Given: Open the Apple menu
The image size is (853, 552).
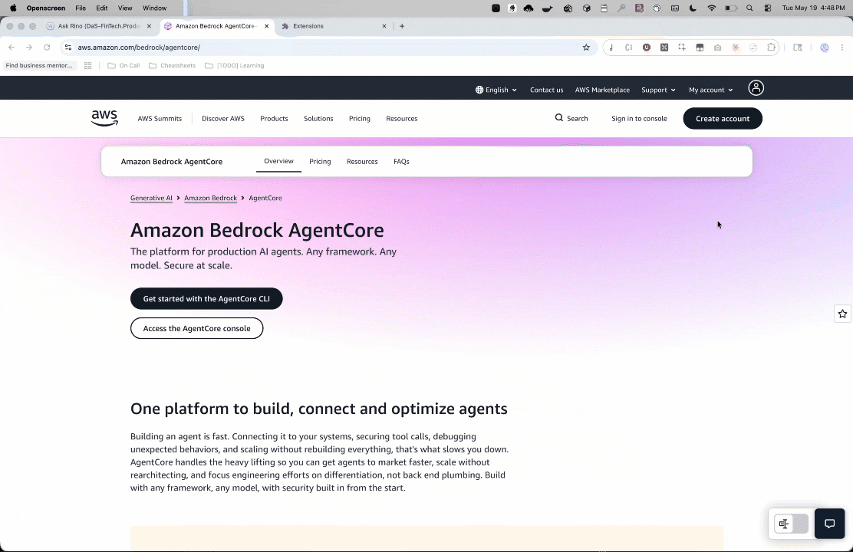Looking at the screenshot, I should 13,8.
